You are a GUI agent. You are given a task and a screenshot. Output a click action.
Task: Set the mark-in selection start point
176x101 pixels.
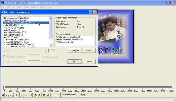[54, 95]
